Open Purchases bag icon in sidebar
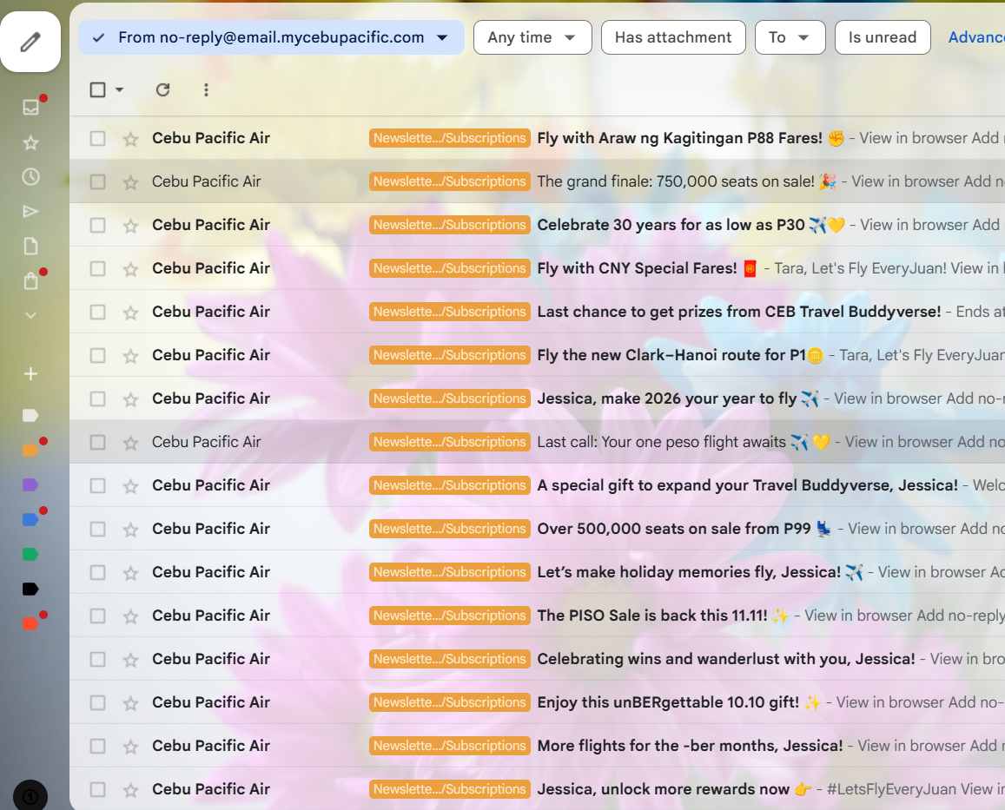Screen dimensions: 1005x810 30,280
